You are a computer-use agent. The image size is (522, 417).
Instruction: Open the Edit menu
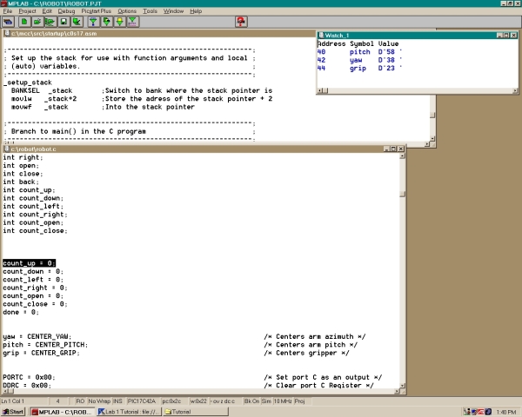pos(47,11)
